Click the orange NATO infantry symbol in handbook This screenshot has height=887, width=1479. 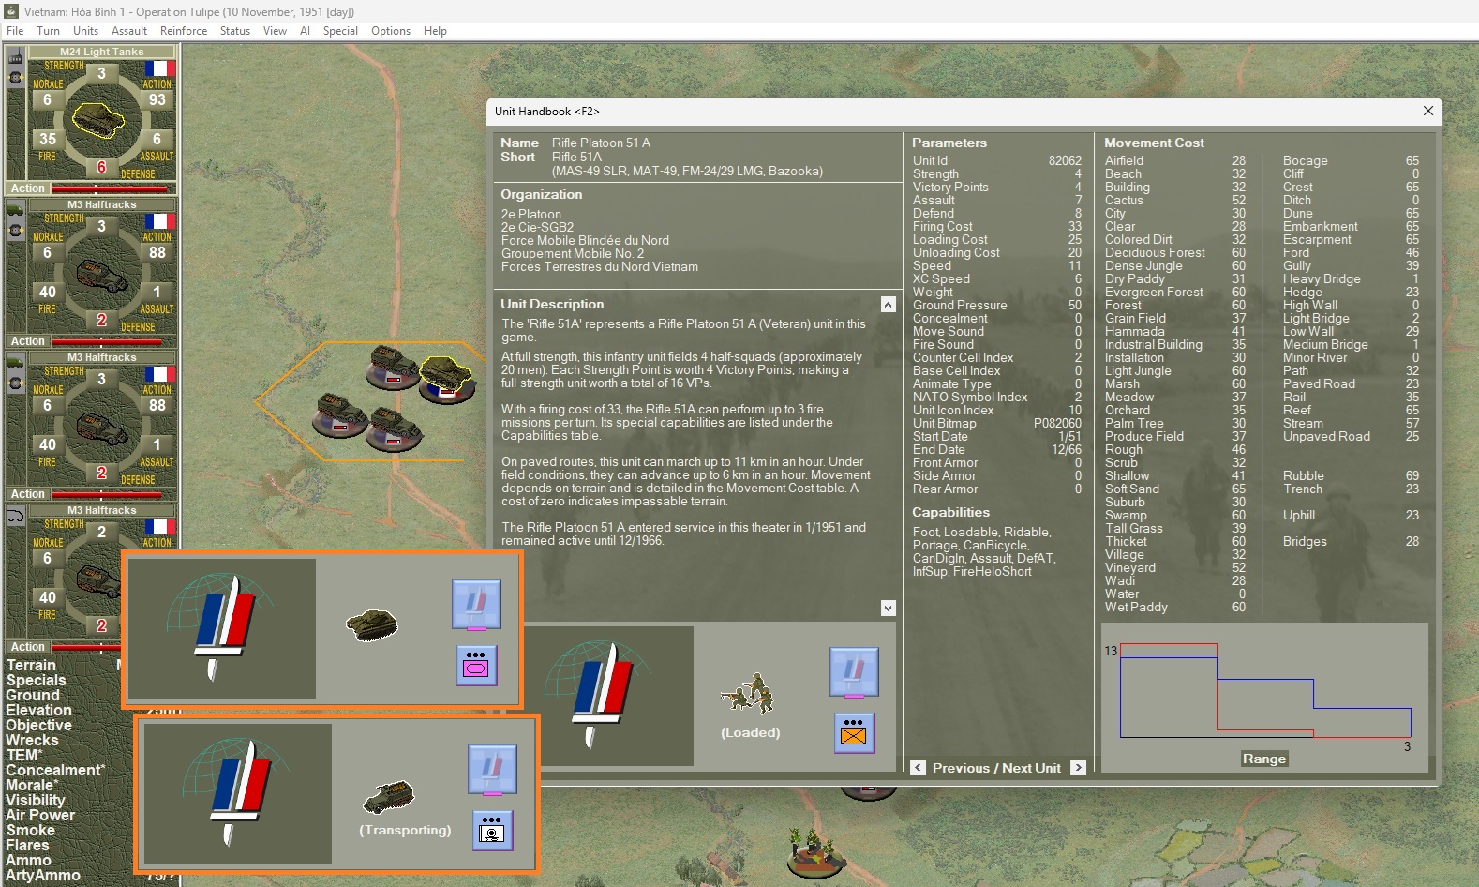click(854, 732)
